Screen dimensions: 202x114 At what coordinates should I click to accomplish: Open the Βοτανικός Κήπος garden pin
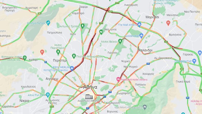pos(25,58)
